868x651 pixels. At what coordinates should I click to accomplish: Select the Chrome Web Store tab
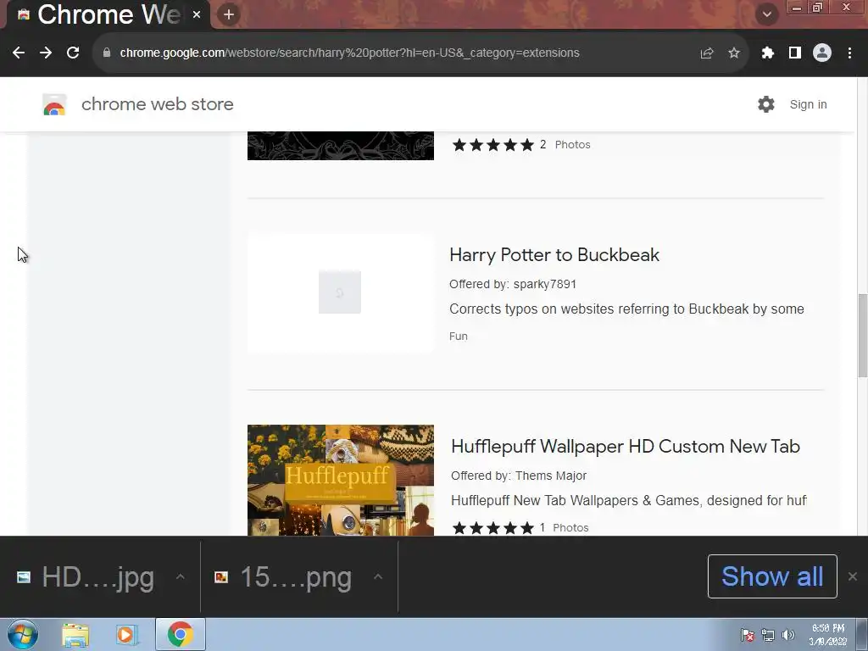[x=108, y=14]
